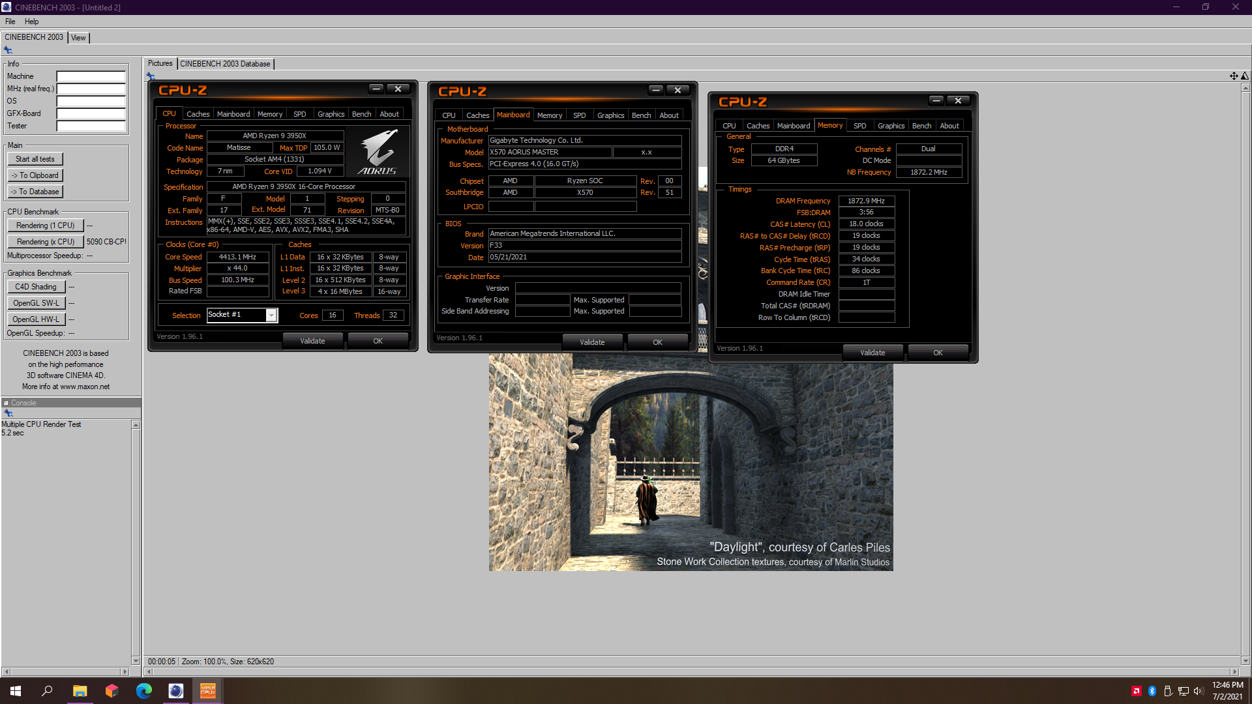The height and width of the screenshot is (704, 1252).
Task: Click the To Clipboard button
Action: click(35, 175)
